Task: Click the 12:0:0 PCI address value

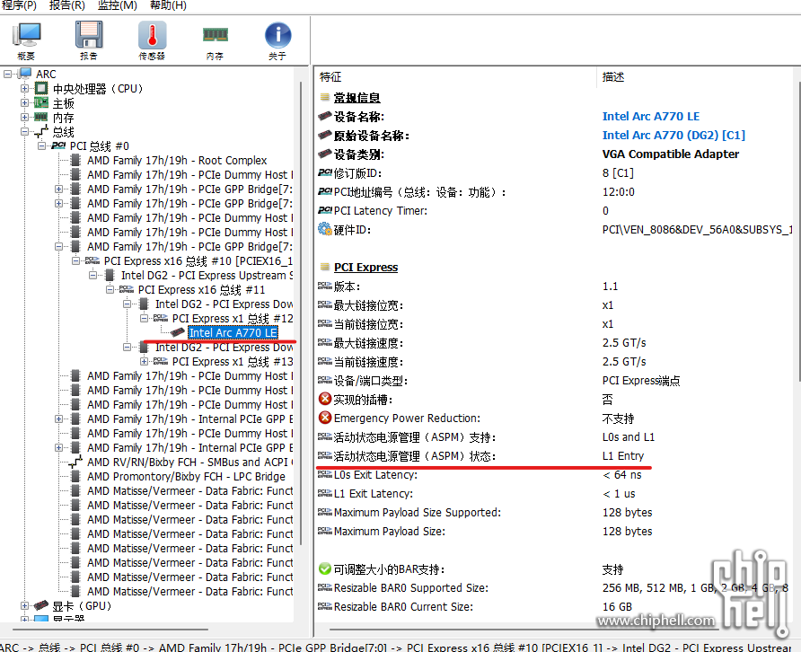Action: coord(618,192)
